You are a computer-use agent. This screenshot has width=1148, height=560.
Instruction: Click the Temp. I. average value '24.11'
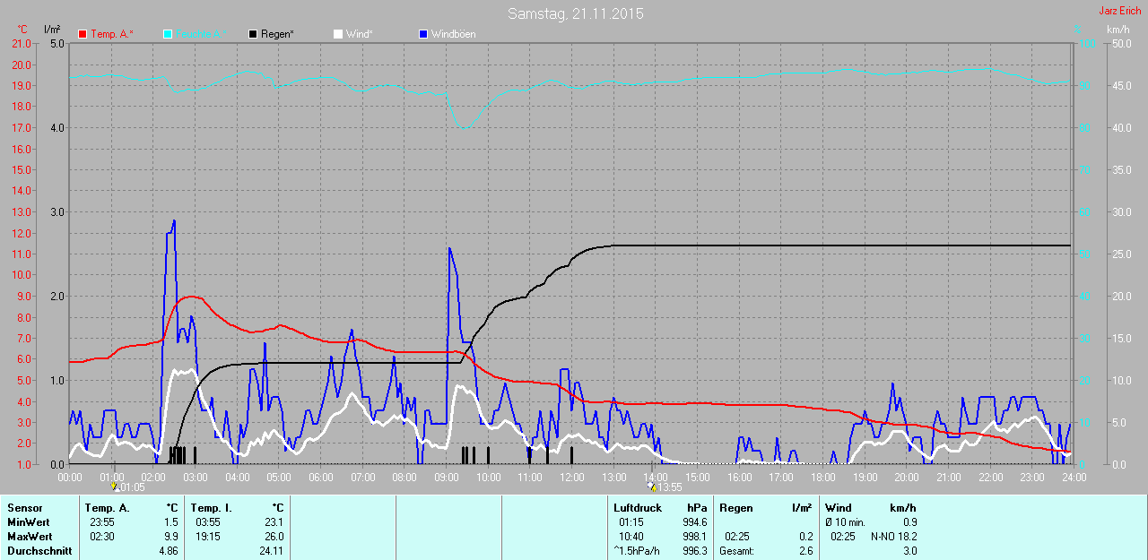pyautogui.click(x=271, y=551)
